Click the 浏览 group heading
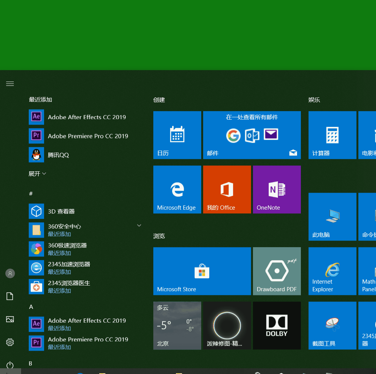This screenshot has height=374, width=376. coord(159,236)
